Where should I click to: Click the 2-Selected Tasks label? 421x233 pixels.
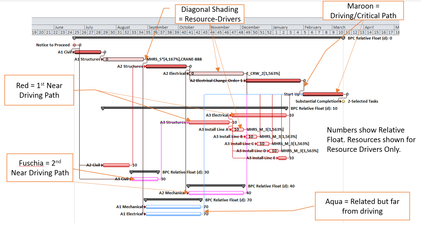[363, 101]
